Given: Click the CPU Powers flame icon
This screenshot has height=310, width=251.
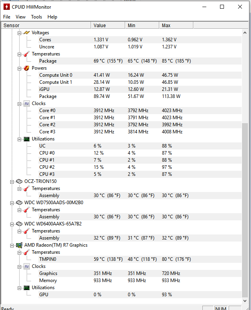Looking at the screenshot, I should point(27,68).
